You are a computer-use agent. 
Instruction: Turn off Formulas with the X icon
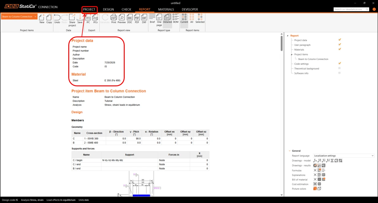coord(315,170)
